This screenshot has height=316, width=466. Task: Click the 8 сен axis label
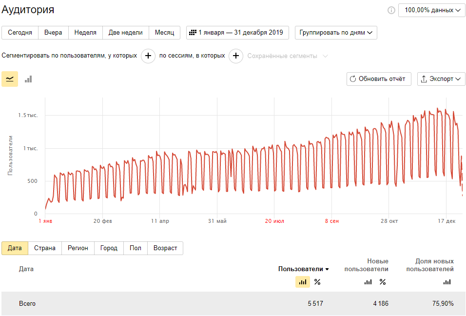pos(332,221)
